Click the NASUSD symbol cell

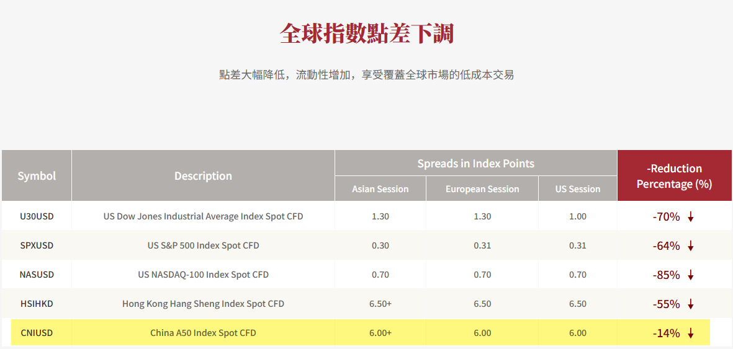[37, 275]
